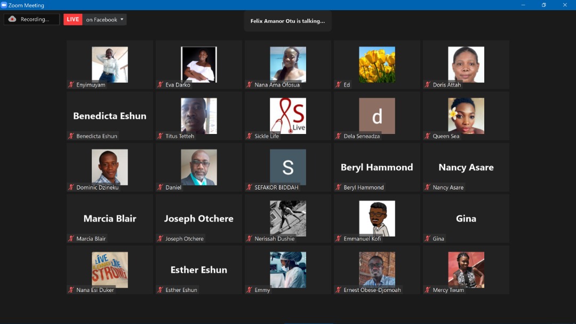This screenshot has width=576, height=324.
Task: Click large 'Beryl Hammond' name text
Action: 377,167
